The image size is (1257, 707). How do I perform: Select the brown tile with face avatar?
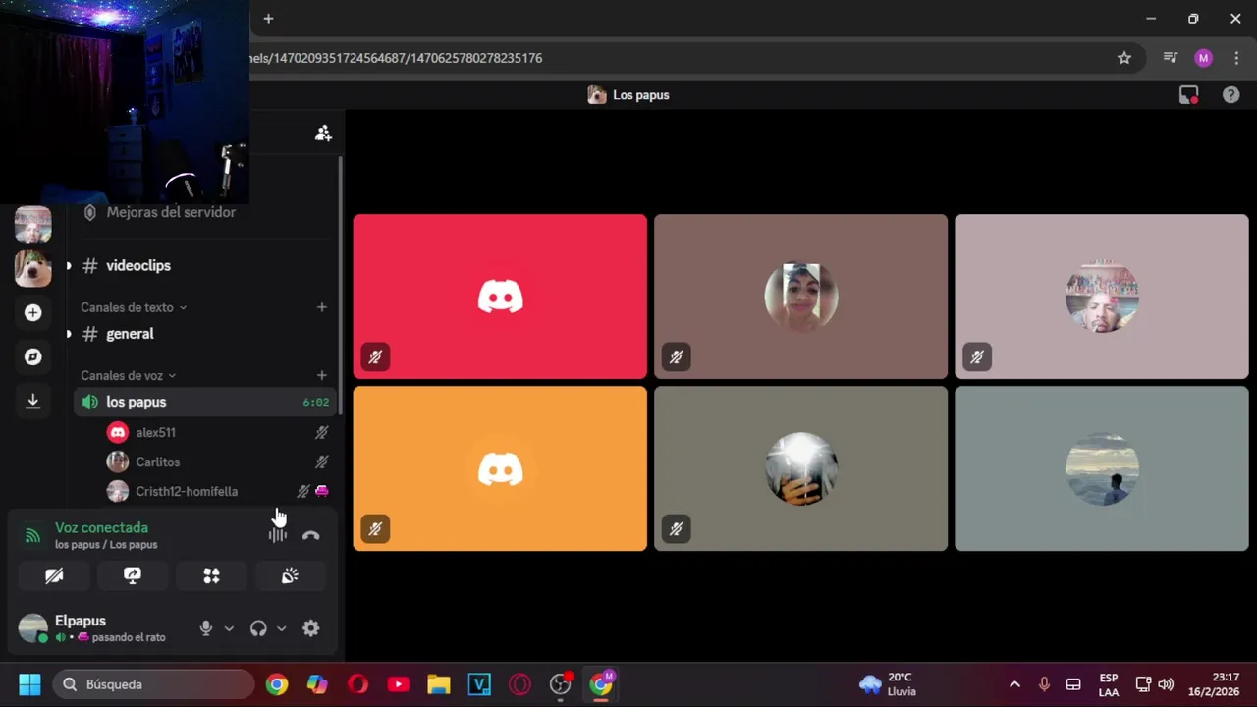800,297
